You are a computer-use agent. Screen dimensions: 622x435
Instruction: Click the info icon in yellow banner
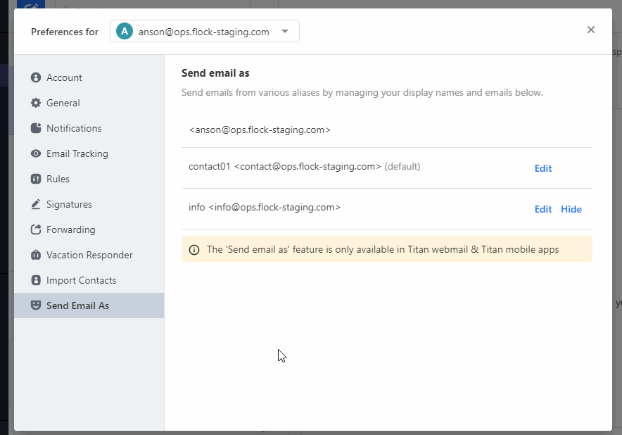[x=194, y=250]
